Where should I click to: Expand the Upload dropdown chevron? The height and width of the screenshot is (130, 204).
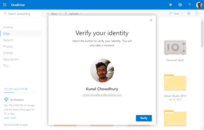[x=81, y=14]
